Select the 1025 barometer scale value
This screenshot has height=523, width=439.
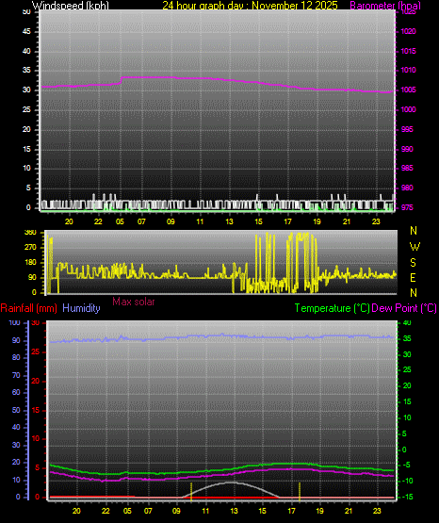[x=408, y=12]
